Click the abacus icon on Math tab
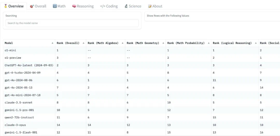 pyautogui.click(x=55, y=6)
